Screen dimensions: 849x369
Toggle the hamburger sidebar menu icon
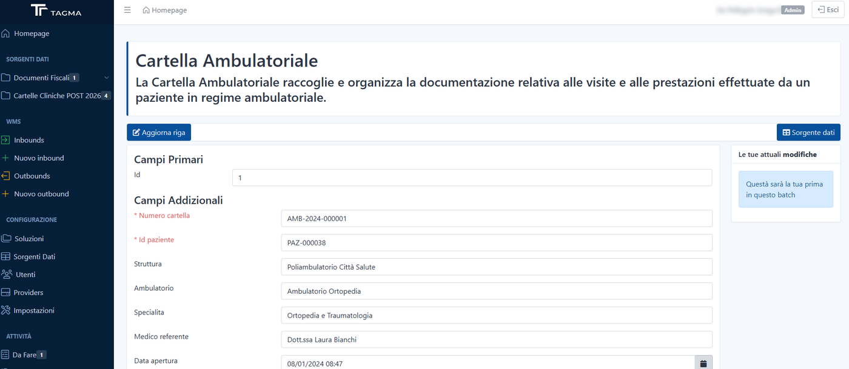click(127, 10)
